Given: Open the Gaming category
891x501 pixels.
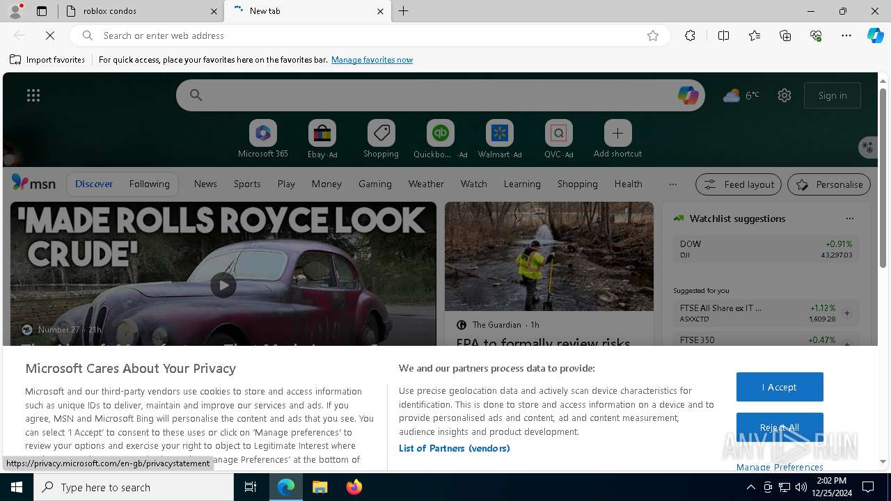Looking at the screenshot, I should tap(375, 184).
